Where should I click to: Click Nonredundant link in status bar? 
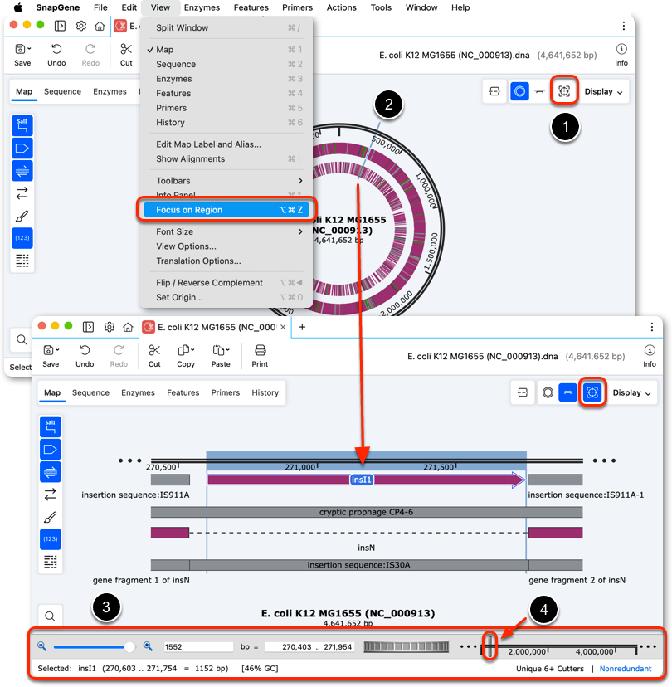[626, 669]
